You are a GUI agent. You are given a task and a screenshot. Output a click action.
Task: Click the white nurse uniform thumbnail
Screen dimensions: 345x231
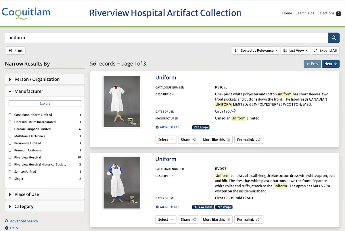click(x=122, y=101)
